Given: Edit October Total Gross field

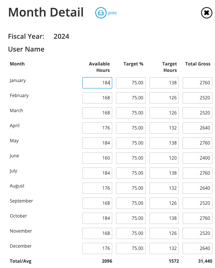Looking at the screenshot, I should coord(197,218).
